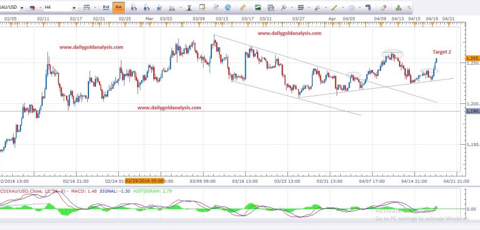Select the ruler measure tool
The image size is (480, 230).
pos(243,8)
